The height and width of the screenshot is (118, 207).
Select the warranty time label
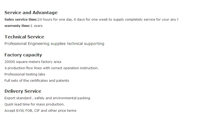(x=17, y=26)
